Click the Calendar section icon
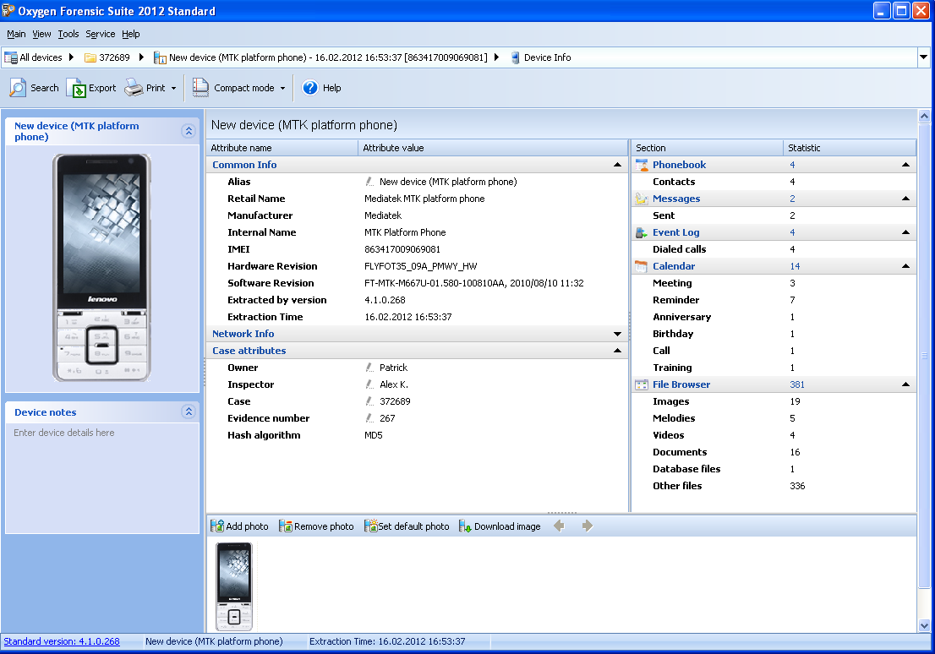Screen dimensions: 935x654 coord(642,266)
